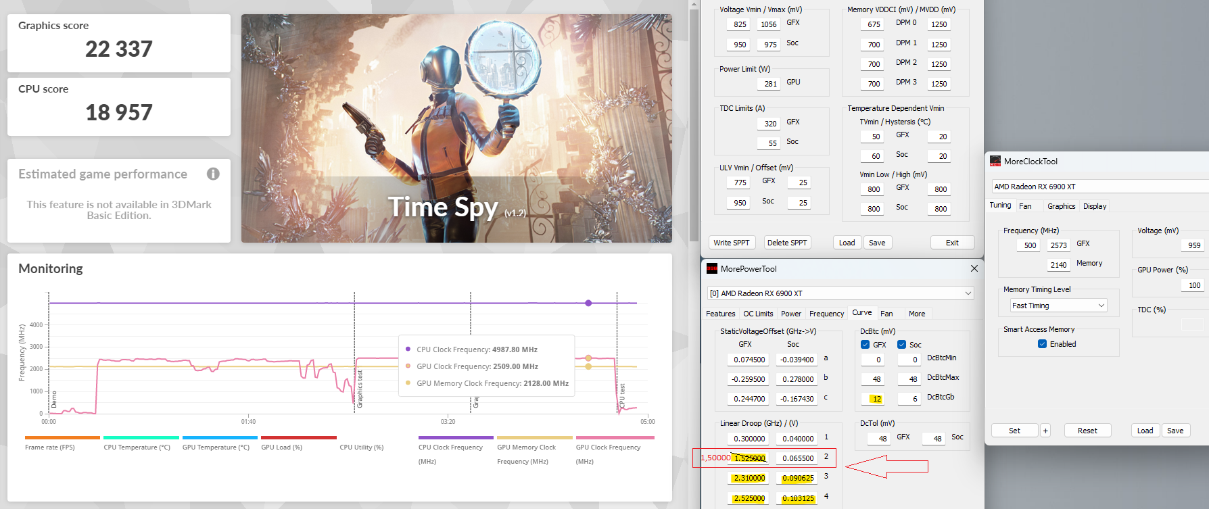Image resolution: width=1209 pixels, height=509 pixels.
Task: Click the GPU name field in MoreClockTool
Action: (x=1100, y=187)
